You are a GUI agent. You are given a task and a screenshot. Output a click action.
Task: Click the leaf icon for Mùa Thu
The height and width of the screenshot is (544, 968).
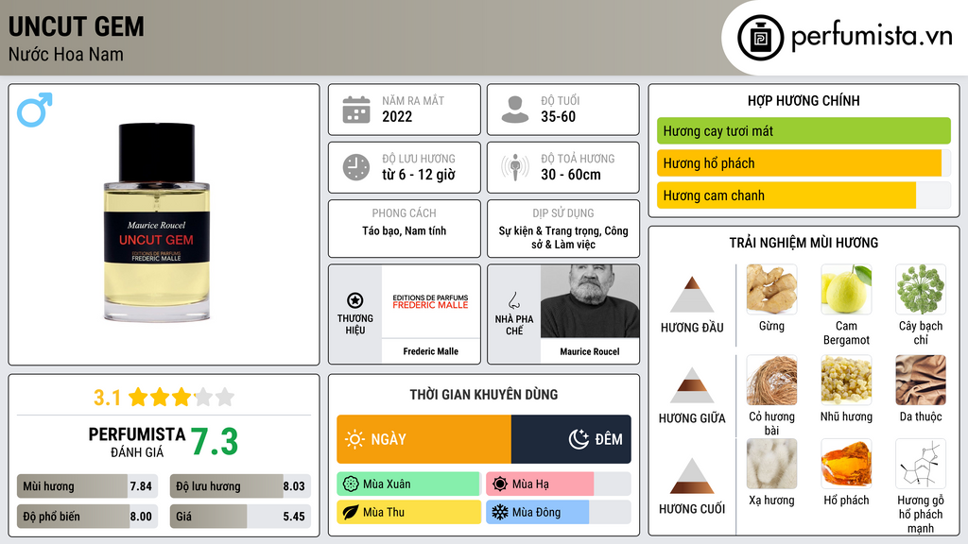pyautogui.click(x=351, y=512)
